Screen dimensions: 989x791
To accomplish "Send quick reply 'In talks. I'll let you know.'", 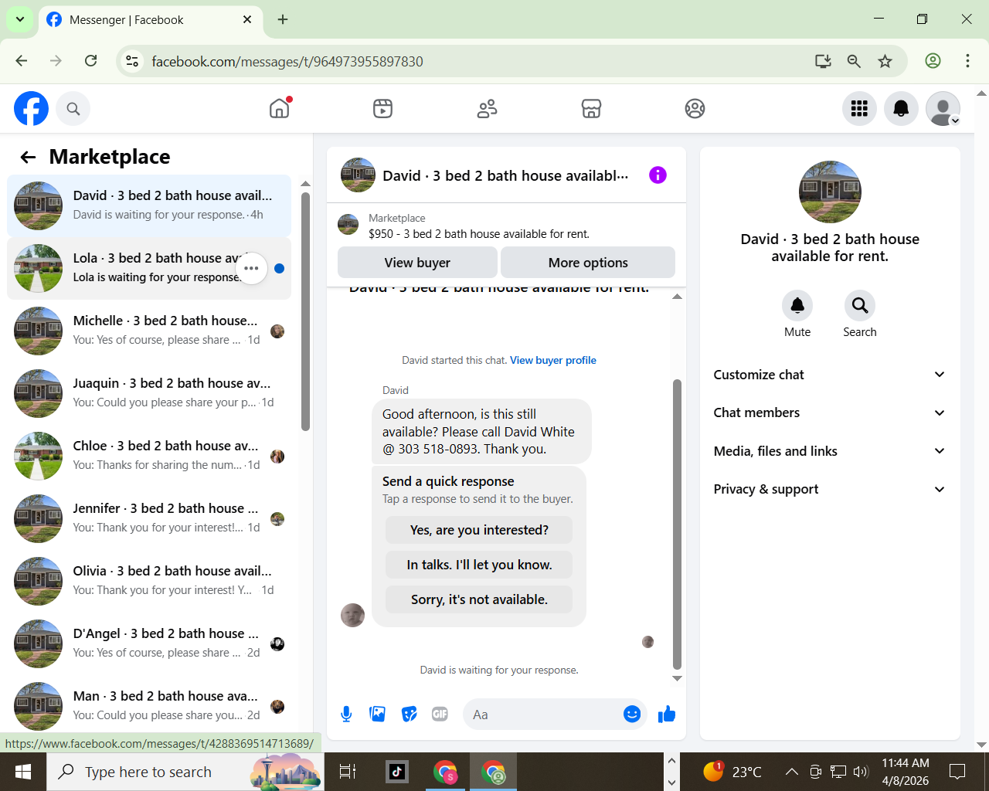I will tap(479, 565).
